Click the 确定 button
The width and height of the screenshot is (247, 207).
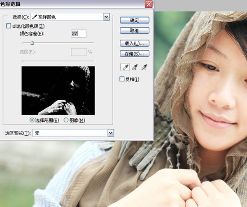click(135, 20)
